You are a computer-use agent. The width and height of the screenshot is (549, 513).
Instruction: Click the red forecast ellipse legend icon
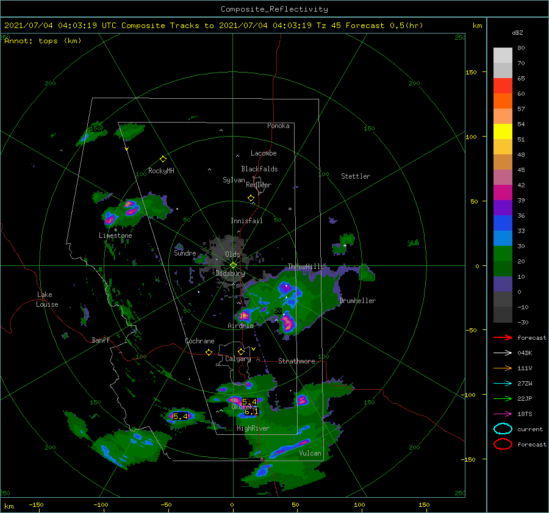(503, 444)
